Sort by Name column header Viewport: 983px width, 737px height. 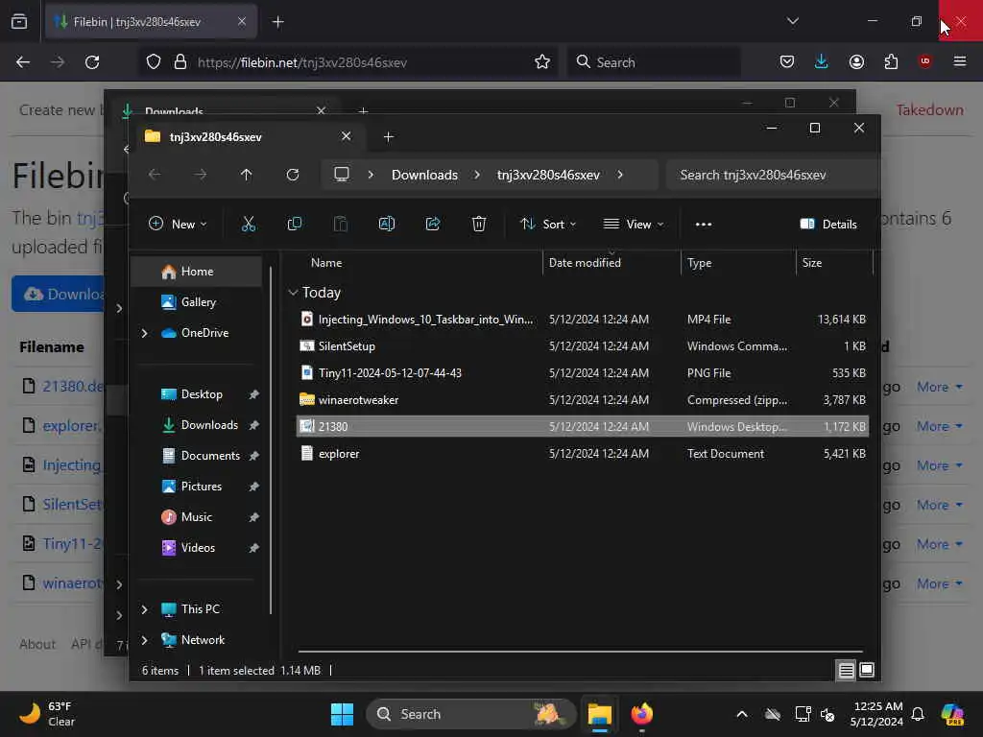click(x=326, y=263)
